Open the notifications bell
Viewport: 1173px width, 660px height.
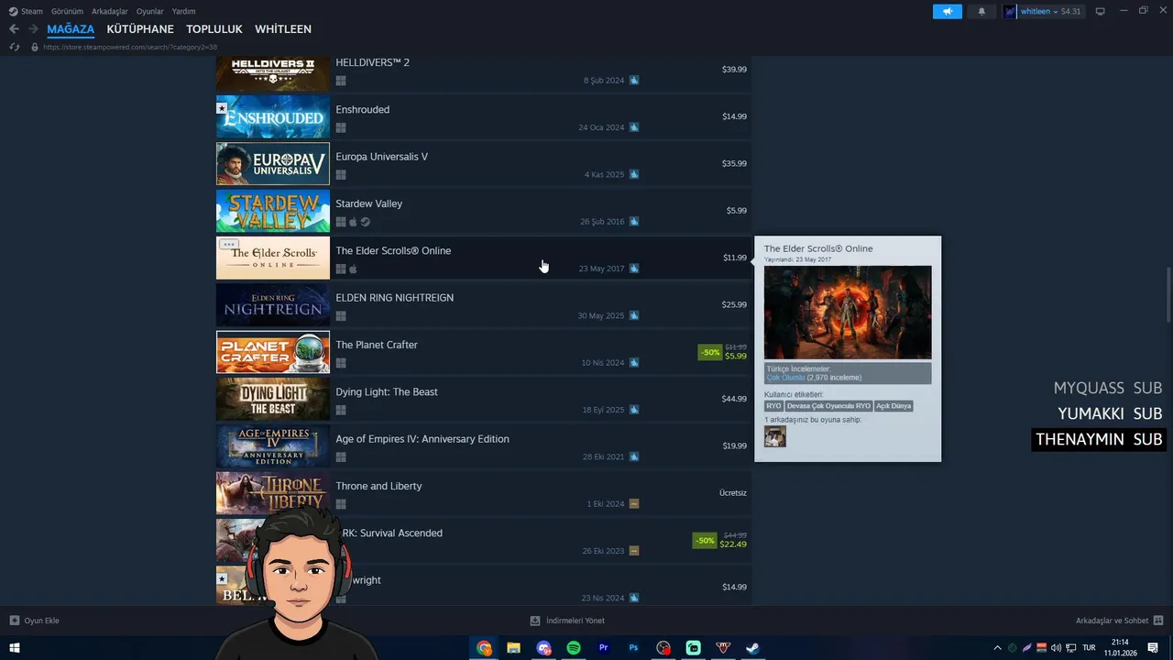tap(981, 11)
